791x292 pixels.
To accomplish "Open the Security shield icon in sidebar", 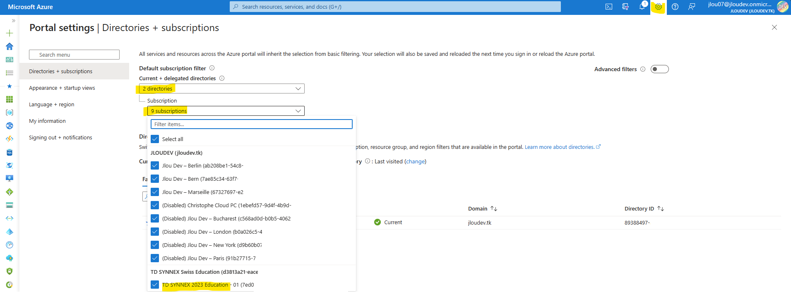I will click(x=10, y=271).
